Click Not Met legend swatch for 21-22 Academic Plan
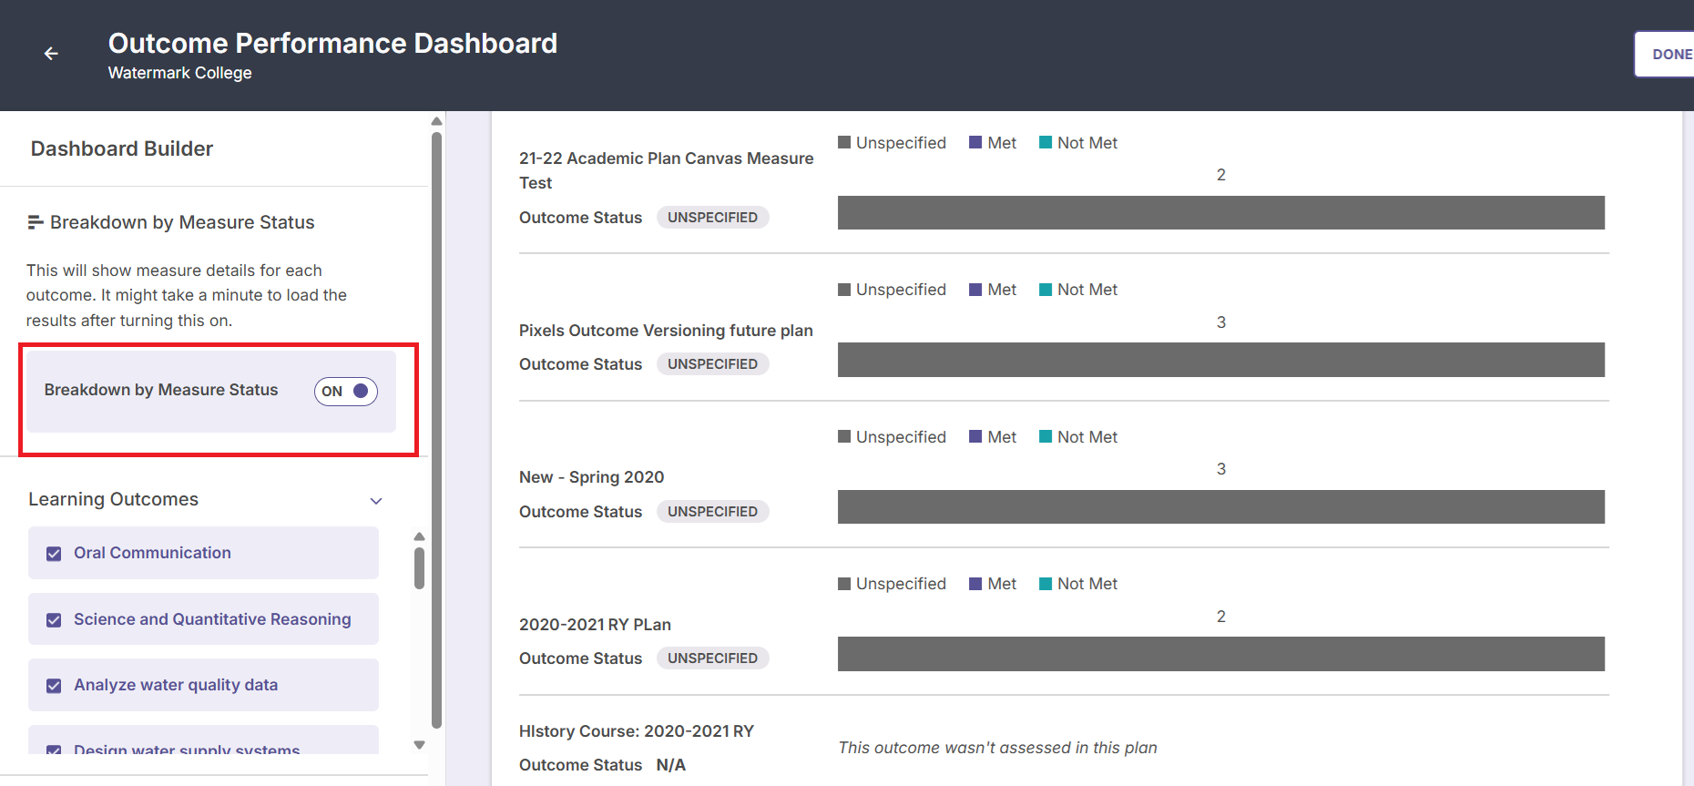 point(1046,142)
